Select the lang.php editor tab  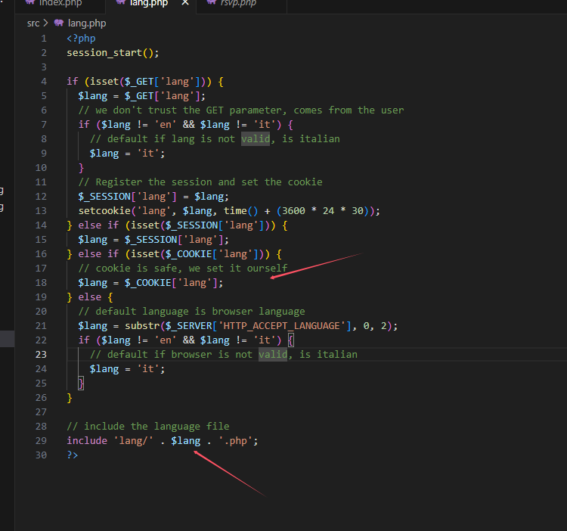(150, 4)
